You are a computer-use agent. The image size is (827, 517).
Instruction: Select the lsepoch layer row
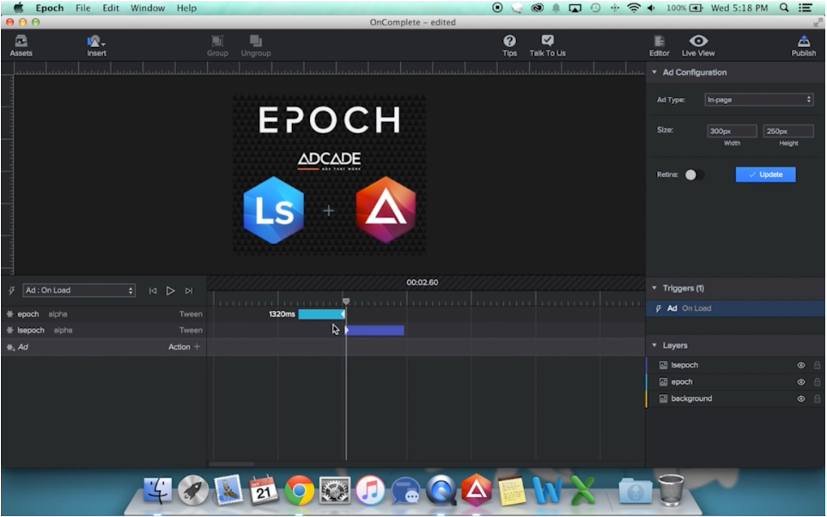pos(735,365)
